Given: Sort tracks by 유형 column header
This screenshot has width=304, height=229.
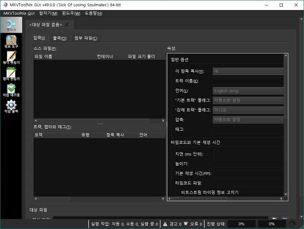Looking at the screenshot, I should [93, 135].
